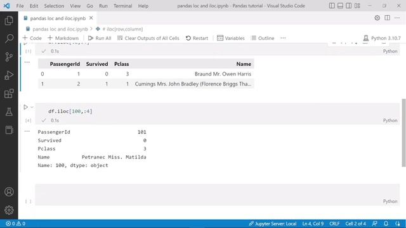Open the View menu
The height and width of the screenshot is (228, 406).
(x=75, y=6)
